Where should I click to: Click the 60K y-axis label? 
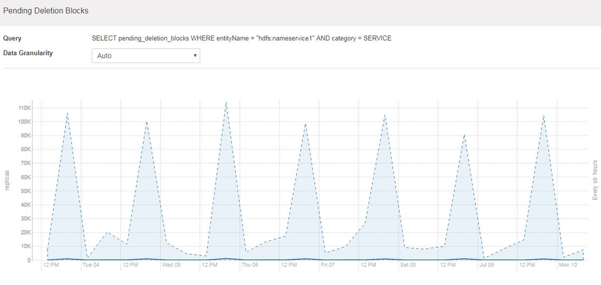[x=25, y=177]
